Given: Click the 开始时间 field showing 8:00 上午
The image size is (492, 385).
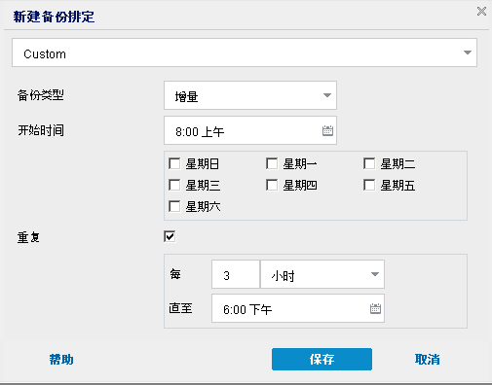Looking at the screenshot, I should coord(250,130).
